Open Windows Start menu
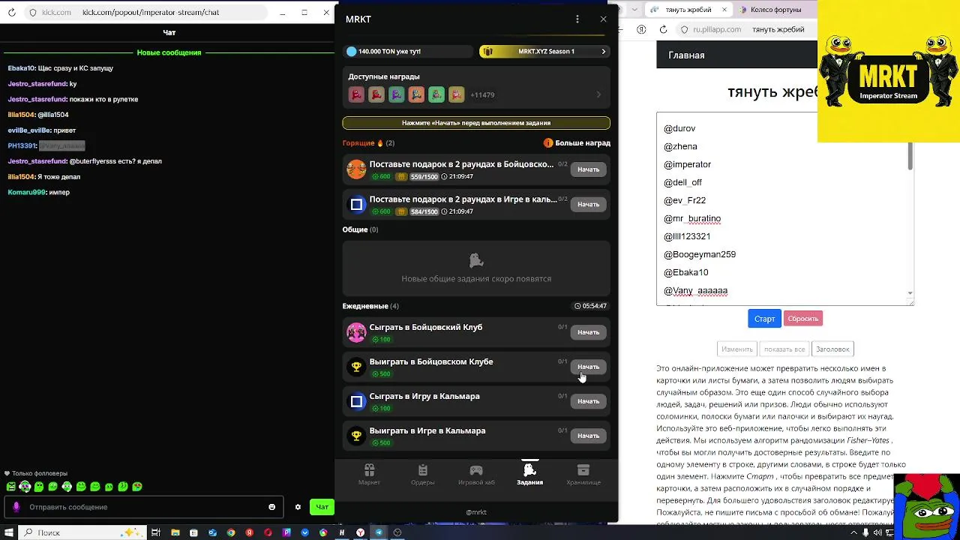 pyautogui.click(x=8, y=532)
